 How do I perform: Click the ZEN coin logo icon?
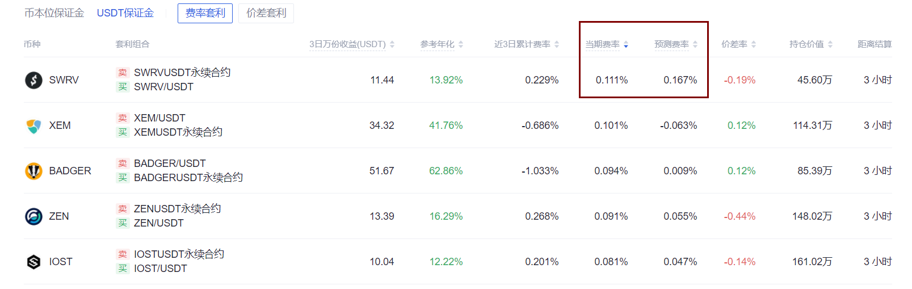pos(33,216)
